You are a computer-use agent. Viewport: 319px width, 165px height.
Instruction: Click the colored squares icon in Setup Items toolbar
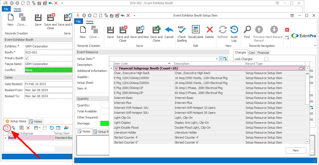coord(66,128)
